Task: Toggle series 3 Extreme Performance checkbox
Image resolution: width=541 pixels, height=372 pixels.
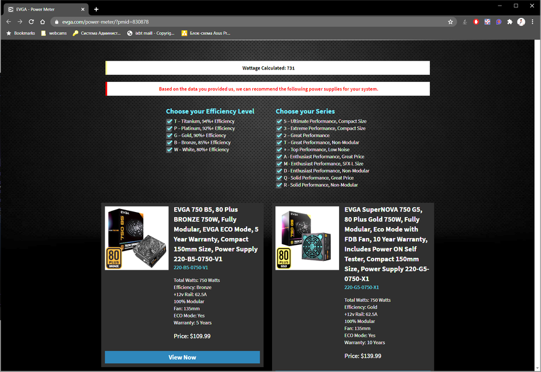Action: coord(279,128)
